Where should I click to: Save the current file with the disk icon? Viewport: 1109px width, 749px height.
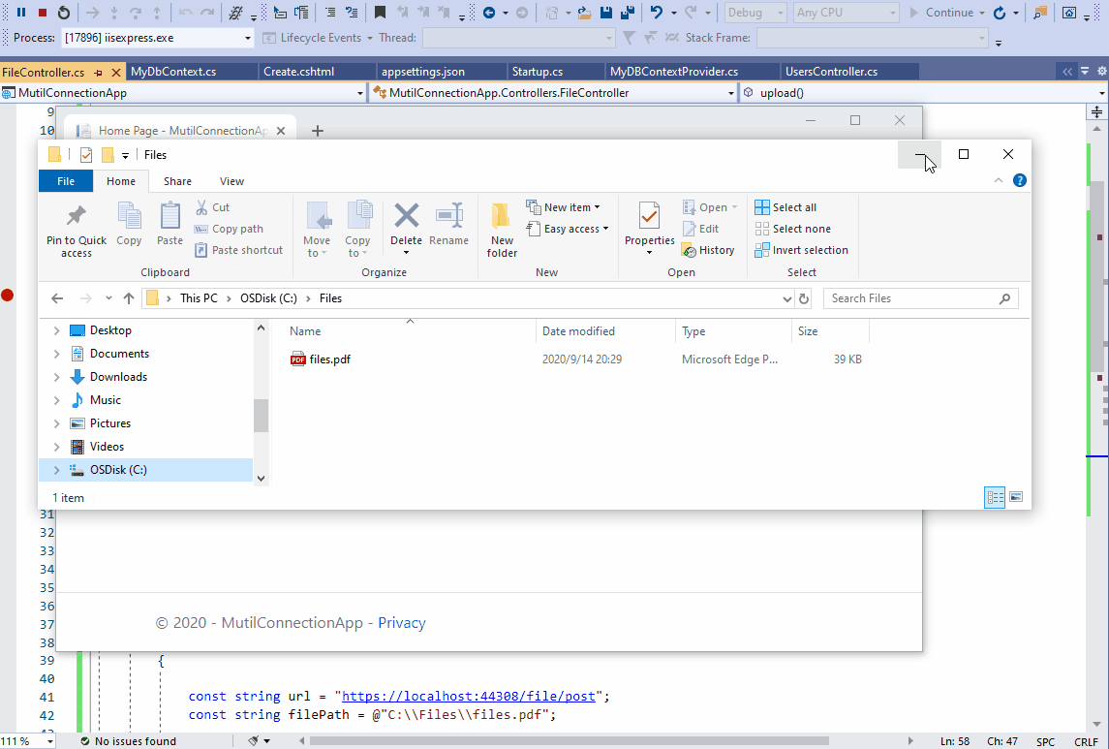(606, 12)
